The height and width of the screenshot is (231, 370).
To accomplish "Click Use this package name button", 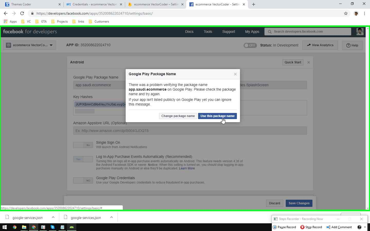I will (x=217, y=116).
